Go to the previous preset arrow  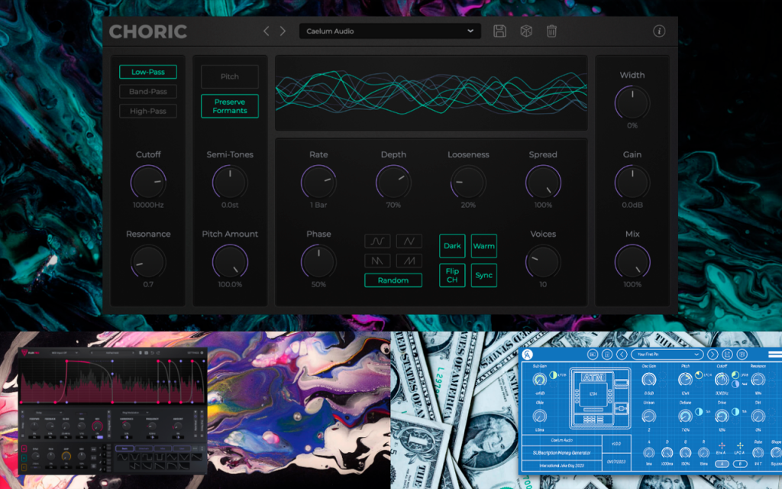click(267, 31)
